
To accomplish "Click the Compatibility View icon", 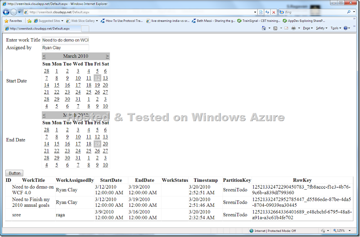I will point(261,12).
